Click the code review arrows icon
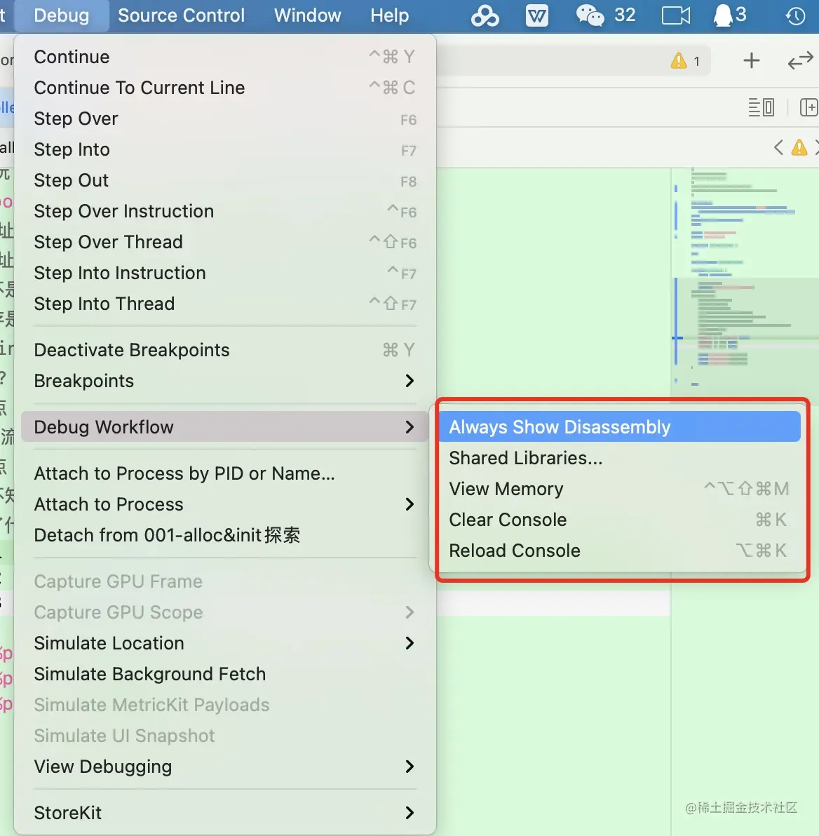819x836 pixels. (x=800, y=61)
